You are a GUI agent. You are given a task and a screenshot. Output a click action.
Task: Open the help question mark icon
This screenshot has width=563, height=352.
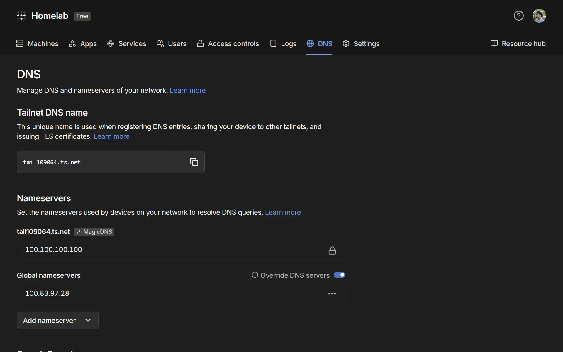pos(518,16)
